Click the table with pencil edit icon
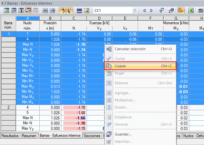This screenshot has width=204, height=145. point(87,10)
